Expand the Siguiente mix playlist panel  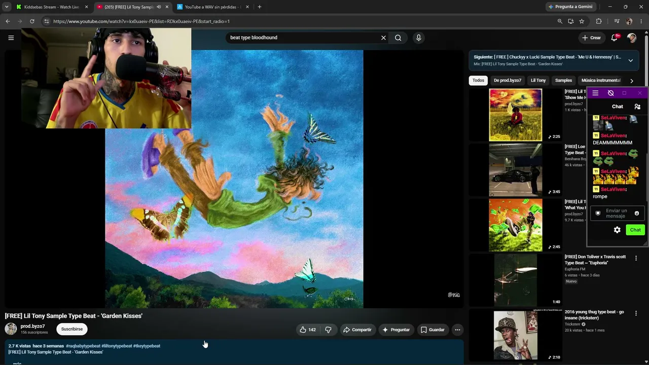pos(630,60)
